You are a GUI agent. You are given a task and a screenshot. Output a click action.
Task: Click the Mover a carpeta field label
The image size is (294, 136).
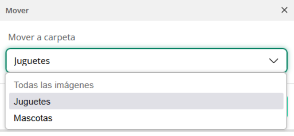click(42, 37)
